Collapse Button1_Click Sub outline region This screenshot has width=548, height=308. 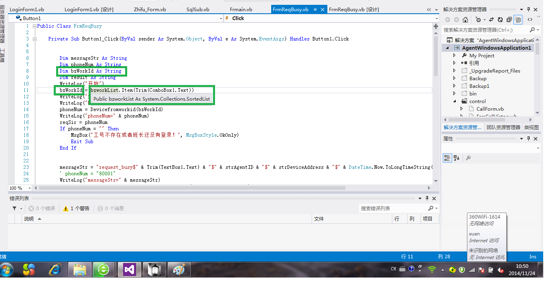tap(35, 39)
